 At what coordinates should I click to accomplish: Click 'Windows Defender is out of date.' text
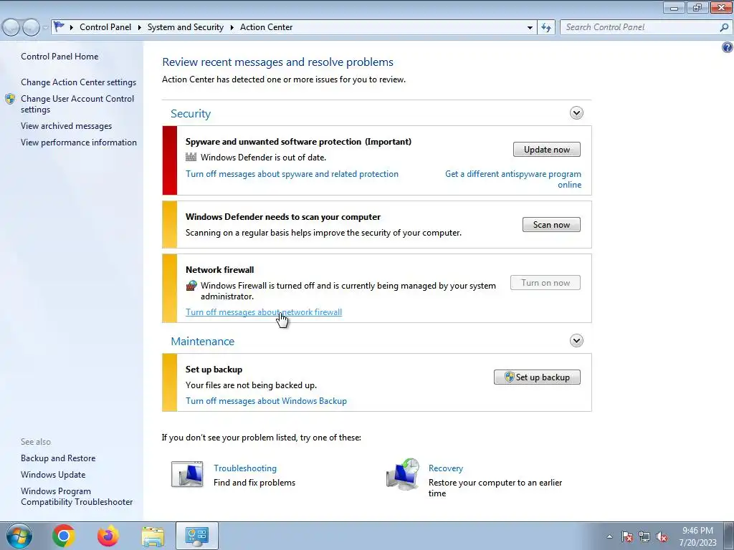pyautogui.click(x=264, y=158)
